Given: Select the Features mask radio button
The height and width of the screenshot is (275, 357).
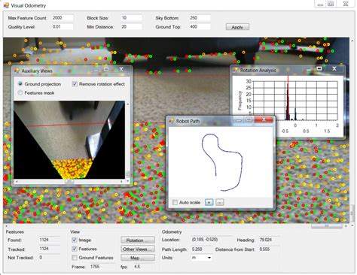Looking at the screenshot, I should click(x=20, y=92).
